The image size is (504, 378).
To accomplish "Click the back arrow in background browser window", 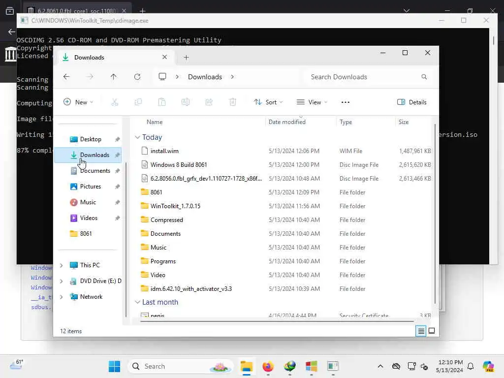I will [12, 31].
